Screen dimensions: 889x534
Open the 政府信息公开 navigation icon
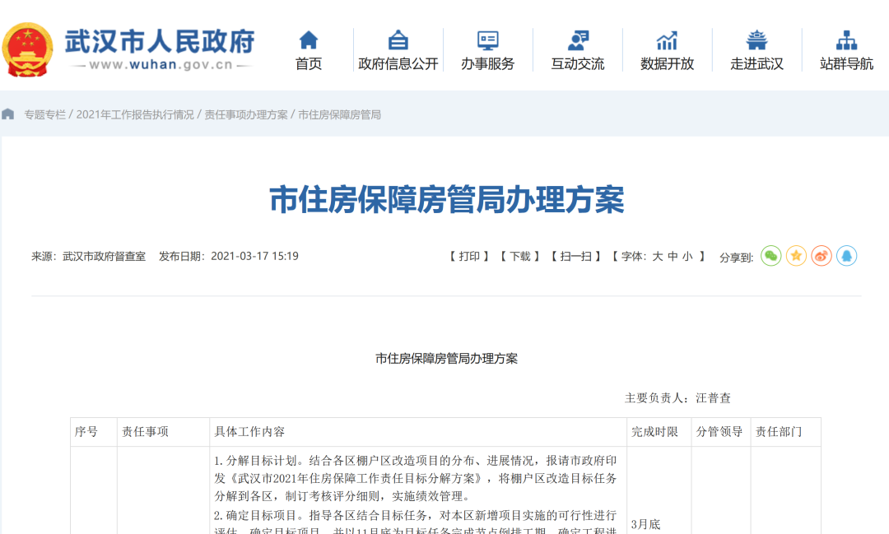point(398,39)
